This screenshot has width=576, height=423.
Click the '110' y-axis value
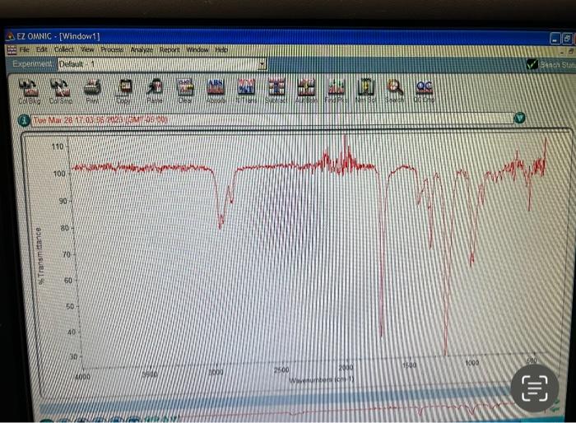58,146
